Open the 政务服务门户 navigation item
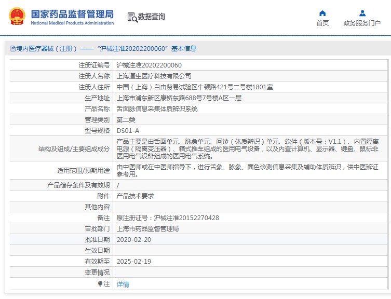391x299 pixels. coord(362,23)
